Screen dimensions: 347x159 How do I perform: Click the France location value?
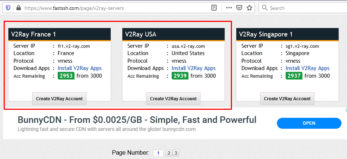click(x=66, y=53)
